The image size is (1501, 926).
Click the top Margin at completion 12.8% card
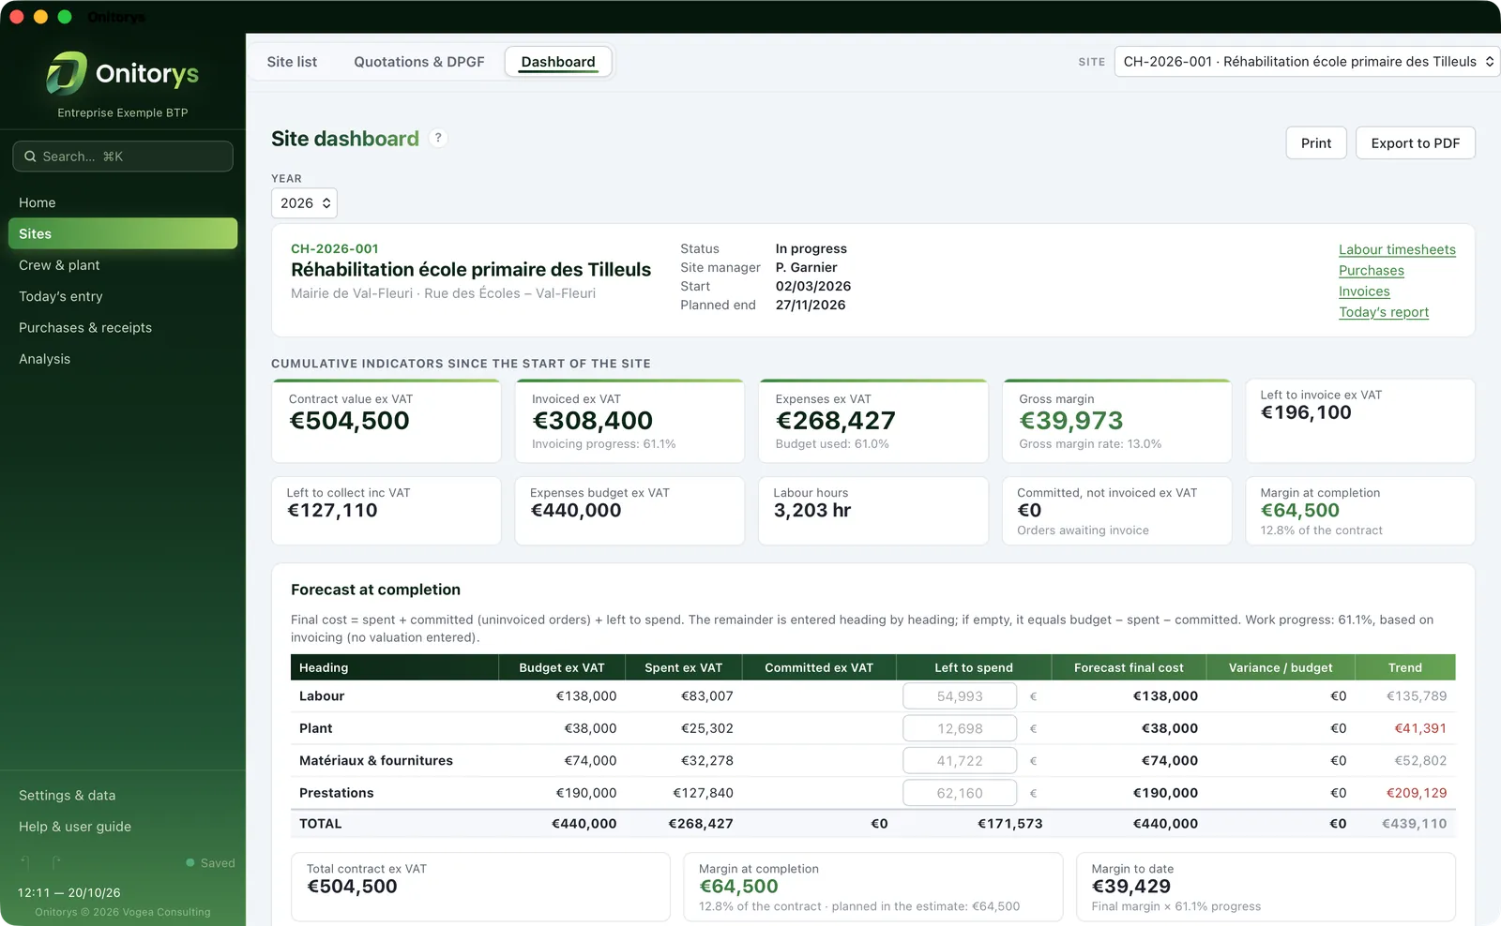1360,511
